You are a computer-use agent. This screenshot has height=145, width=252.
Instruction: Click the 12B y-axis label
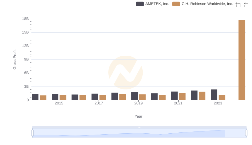[26, 46]
